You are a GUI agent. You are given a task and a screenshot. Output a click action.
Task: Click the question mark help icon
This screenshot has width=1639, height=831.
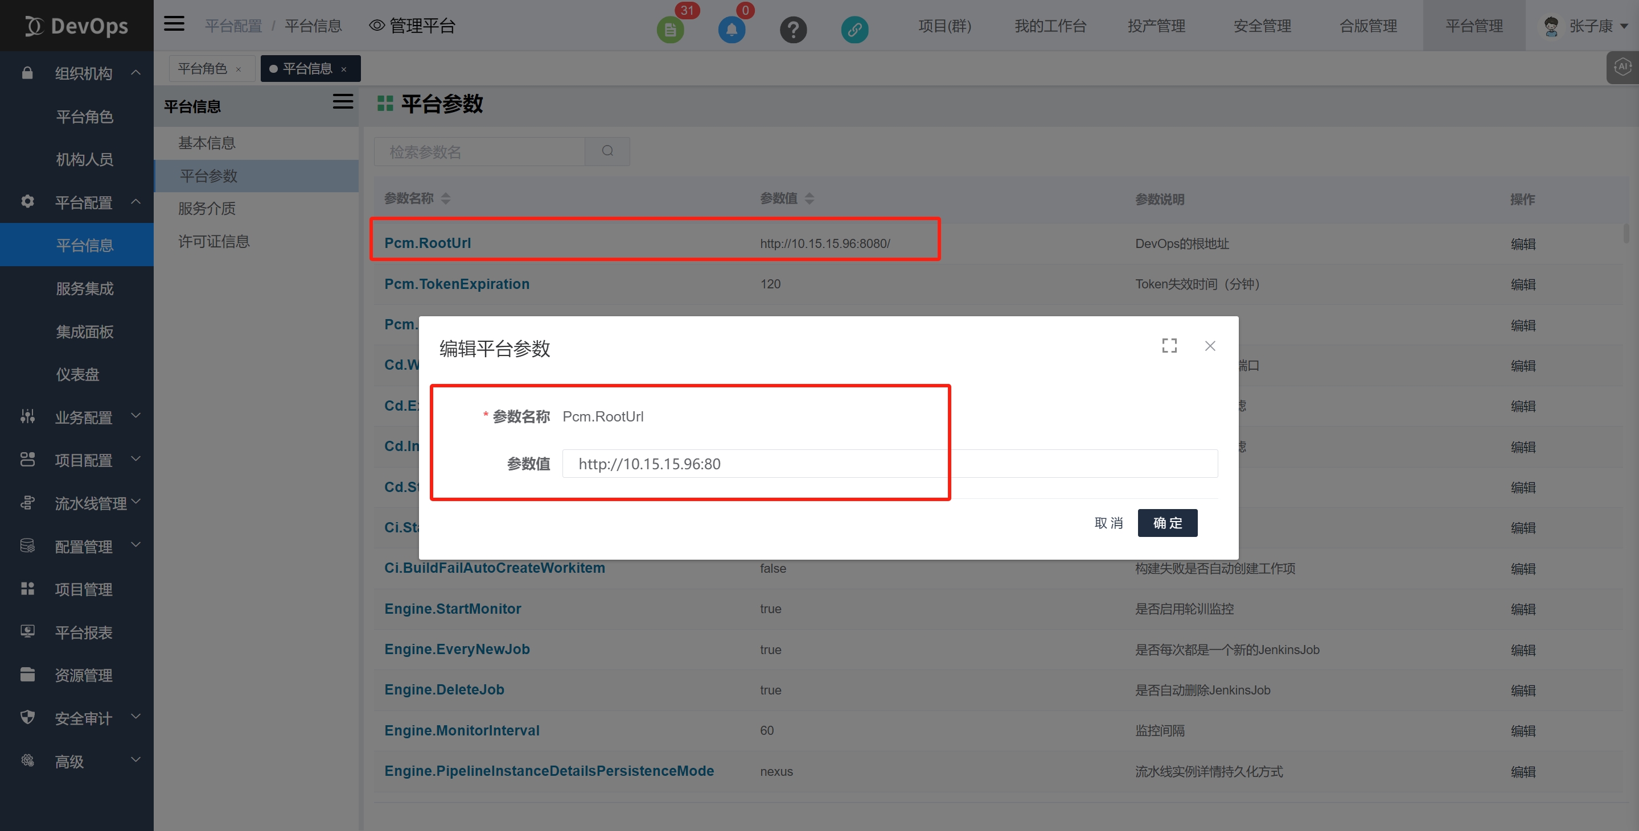point(793,29)
